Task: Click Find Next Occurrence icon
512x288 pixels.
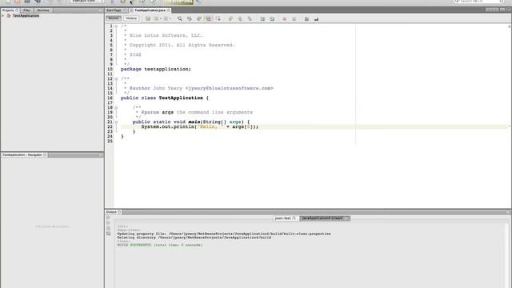Action: (x=199, y=19)
